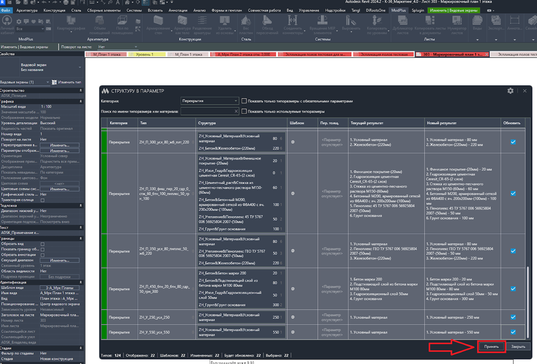Image resolution: width=537 pixels, height=364 pixels.
Task: Open the Видовые экраны (1) filter dropdown
Action: tap(25, 82)
